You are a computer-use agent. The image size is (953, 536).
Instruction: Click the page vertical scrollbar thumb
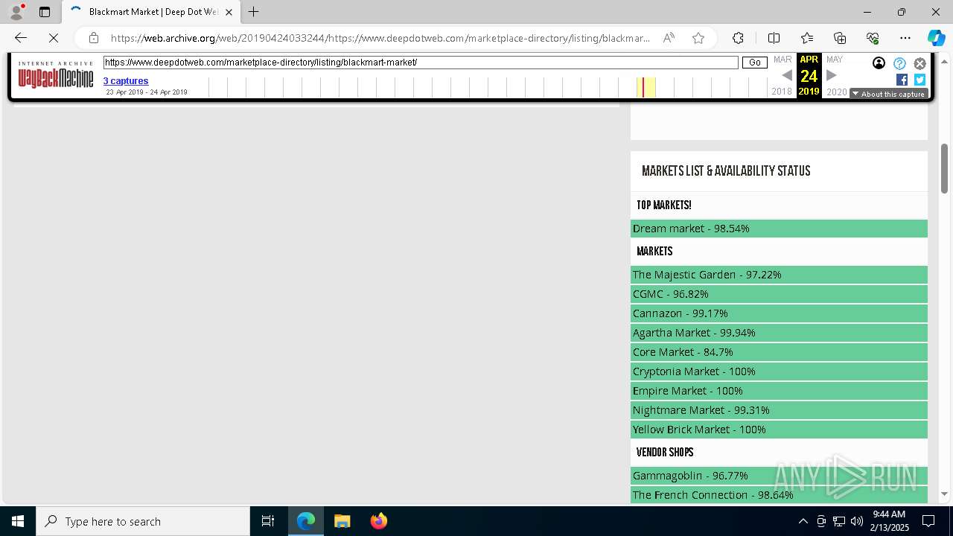pos(945,167)
